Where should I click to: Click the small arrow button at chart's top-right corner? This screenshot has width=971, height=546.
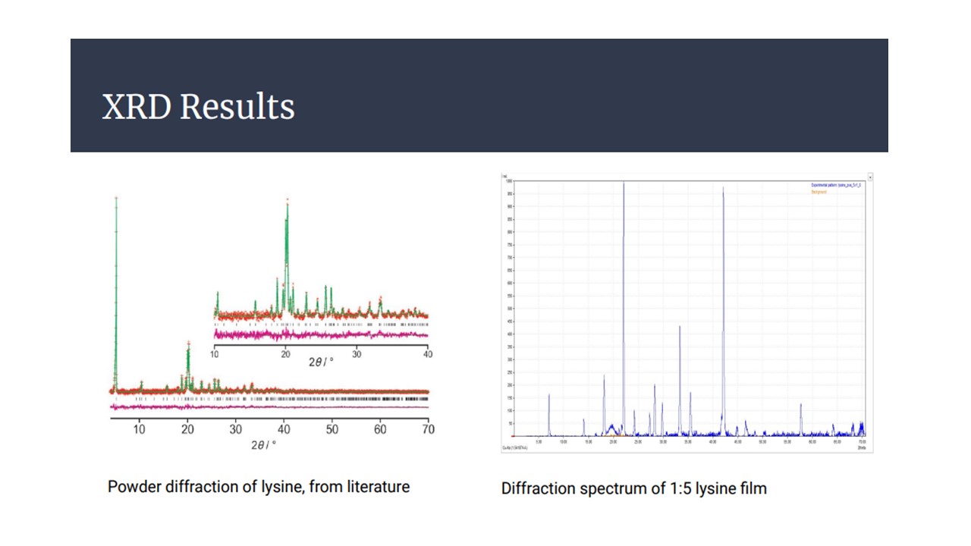(870, 177)
